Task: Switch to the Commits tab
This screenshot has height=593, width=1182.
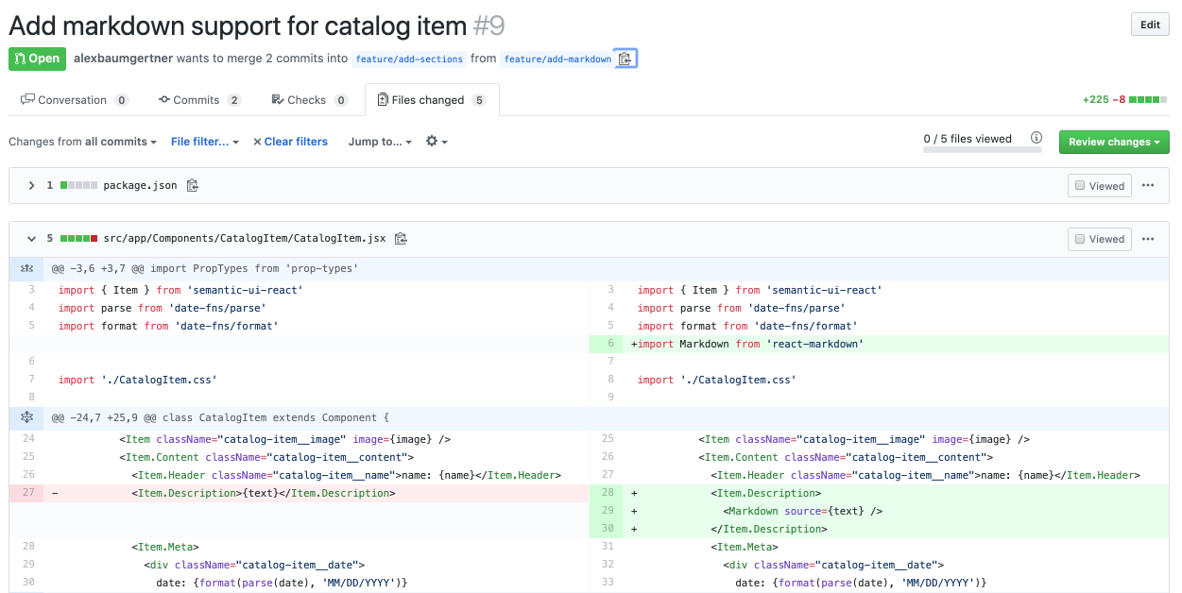Action: [198, 100]
